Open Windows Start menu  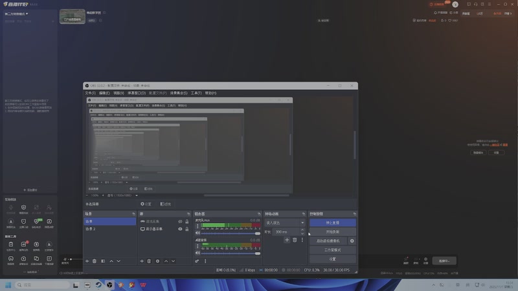pos(8,285)
